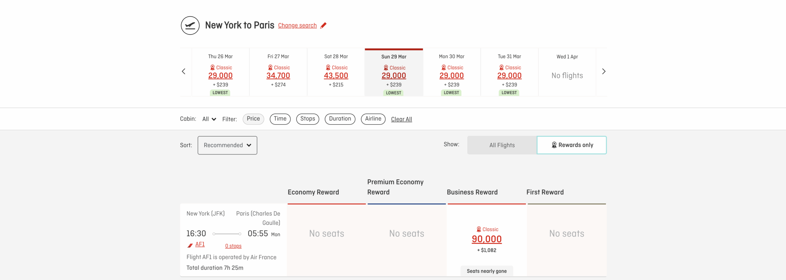Click the red airline logo next to AF1

click(x=190, y=244)
